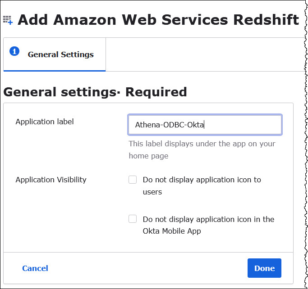The height and width of the screenshot is (289, 308).
Task: Click the add-application grid icon beside the title
Action: pyautogui.click(x=8, y=20)
